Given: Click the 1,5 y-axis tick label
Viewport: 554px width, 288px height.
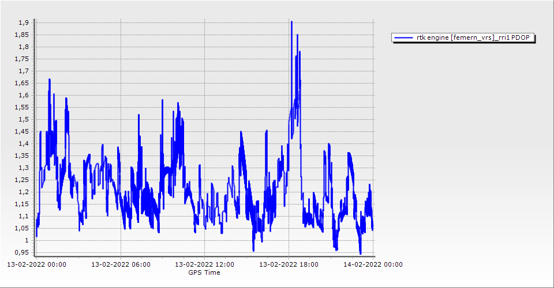Looking at the screenshot, I should point(23,119).
